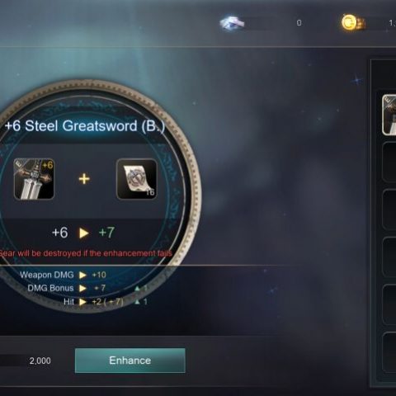
Task: Select the sixth empty inventory slot
Action: click(x=389, y=352)
